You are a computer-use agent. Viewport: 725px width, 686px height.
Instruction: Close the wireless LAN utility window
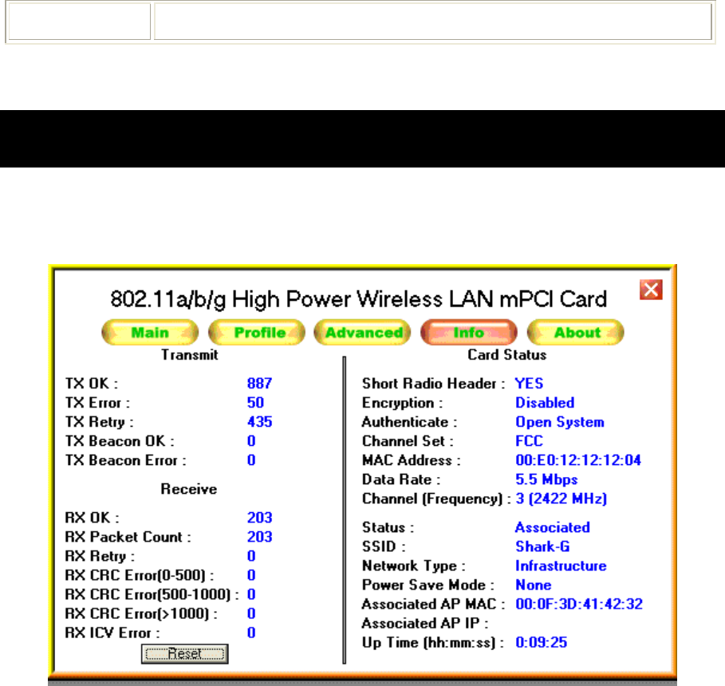click(x=651, y=290)
